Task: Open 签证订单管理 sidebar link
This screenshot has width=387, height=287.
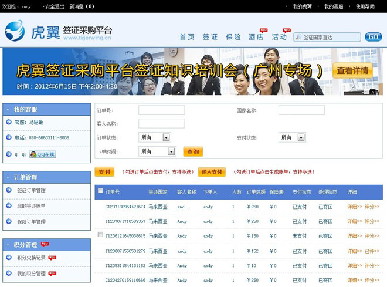Action: click(31, 190)
